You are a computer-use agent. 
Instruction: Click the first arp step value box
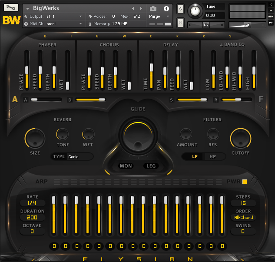point(54,246)
